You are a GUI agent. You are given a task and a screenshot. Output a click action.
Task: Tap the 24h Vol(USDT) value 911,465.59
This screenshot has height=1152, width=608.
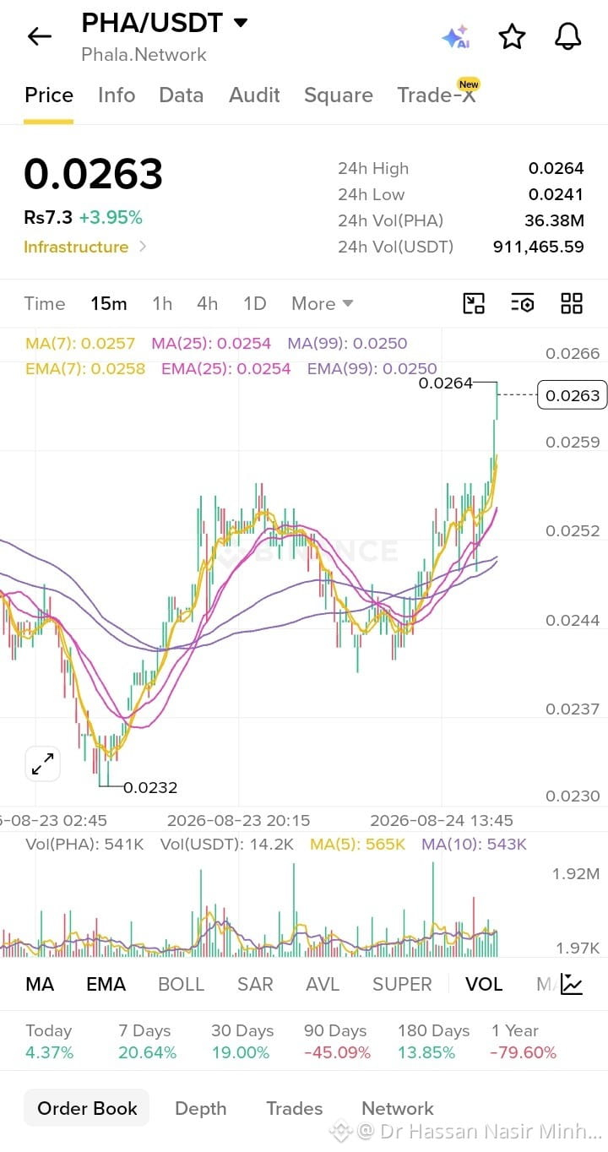tap(539, 247)
